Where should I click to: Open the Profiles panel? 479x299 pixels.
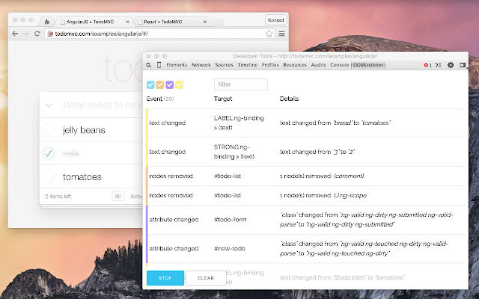point(270,65)
